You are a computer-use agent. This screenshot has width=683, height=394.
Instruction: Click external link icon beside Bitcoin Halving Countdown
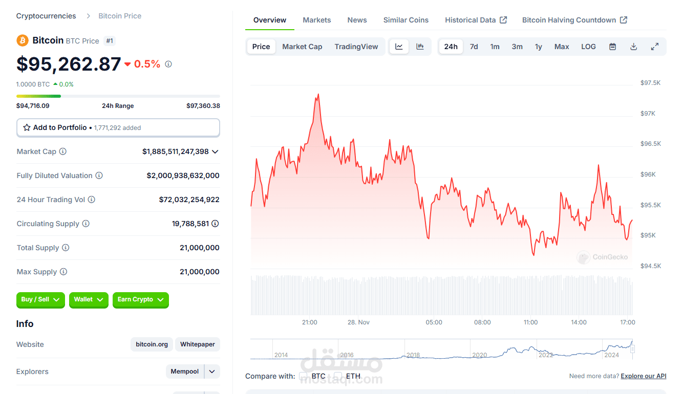(623, 20)
